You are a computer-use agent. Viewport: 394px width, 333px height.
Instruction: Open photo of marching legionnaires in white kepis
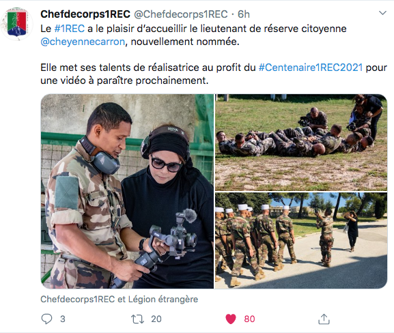[301, 241]
